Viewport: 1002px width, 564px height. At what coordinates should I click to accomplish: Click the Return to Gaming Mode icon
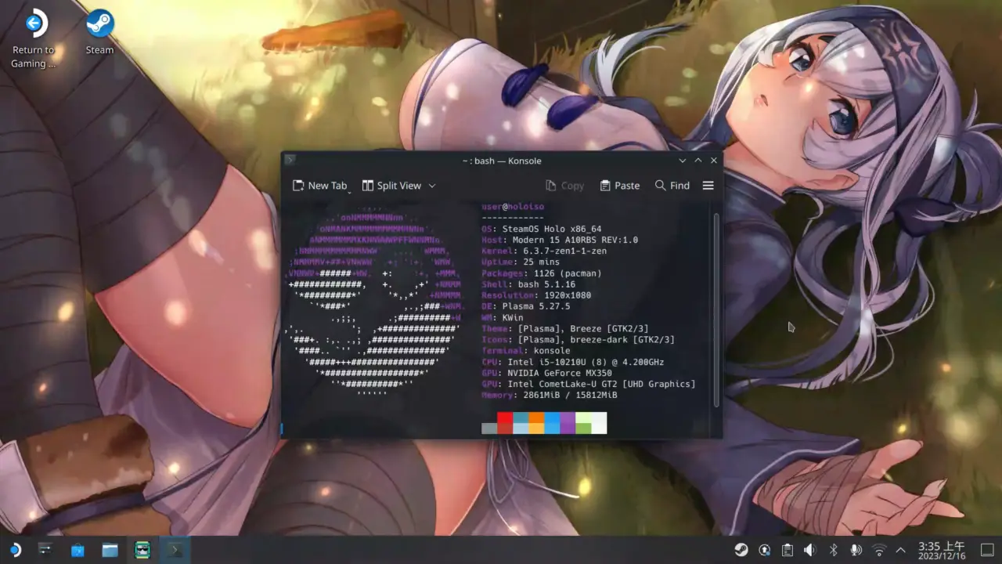pos(34,26)
